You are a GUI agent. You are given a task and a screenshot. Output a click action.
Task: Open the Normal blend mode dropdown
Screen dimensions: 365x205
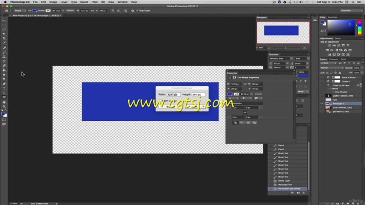point(332,68)
